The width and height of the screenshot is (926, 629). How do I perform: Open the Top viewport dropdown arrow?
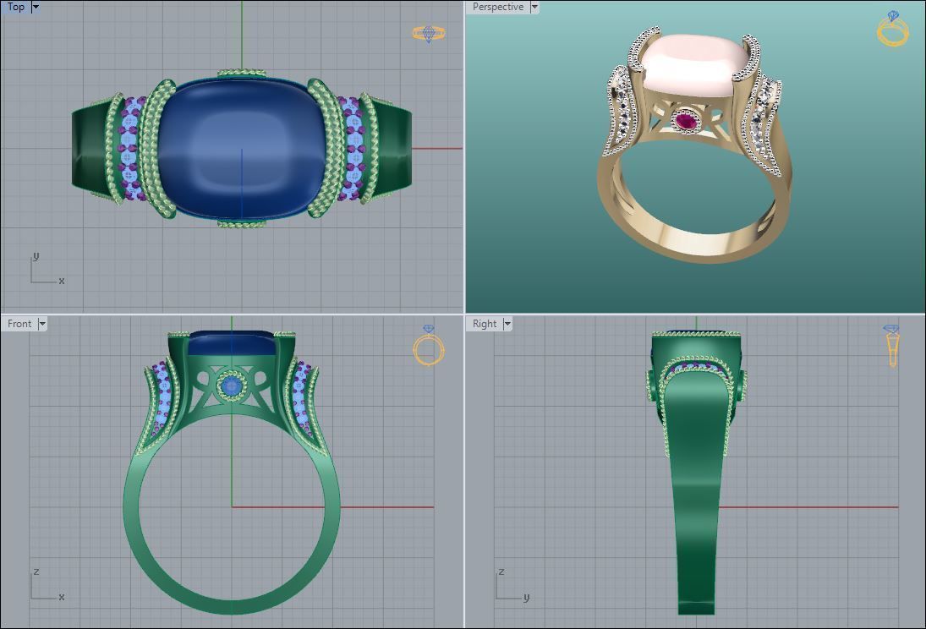click(36, 7)
